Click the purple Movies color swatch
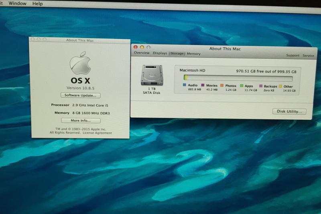This screenshot has height=214, width=321. [203, 85]
